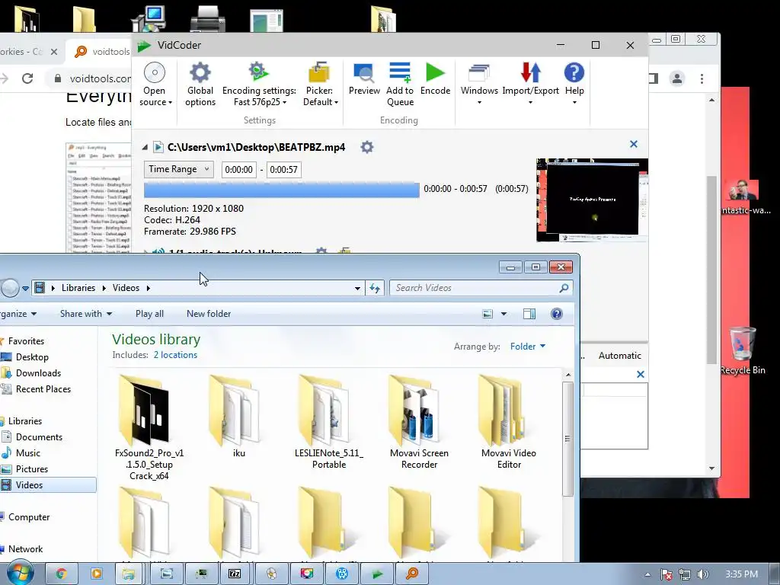Open the Help menu in VidCoder

(574, 84)
